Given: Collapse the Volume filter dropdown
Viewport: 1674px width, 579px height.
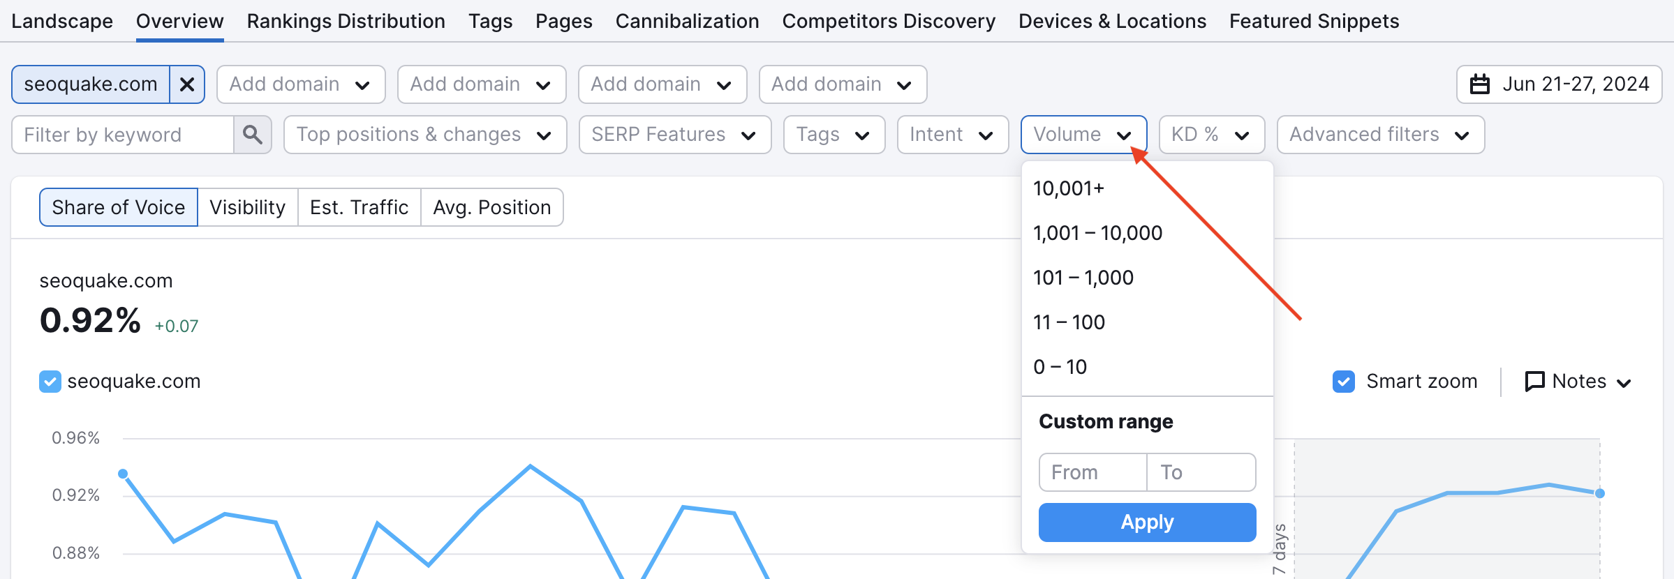Looking at the screenshot, I should (x=1083, y=135).
